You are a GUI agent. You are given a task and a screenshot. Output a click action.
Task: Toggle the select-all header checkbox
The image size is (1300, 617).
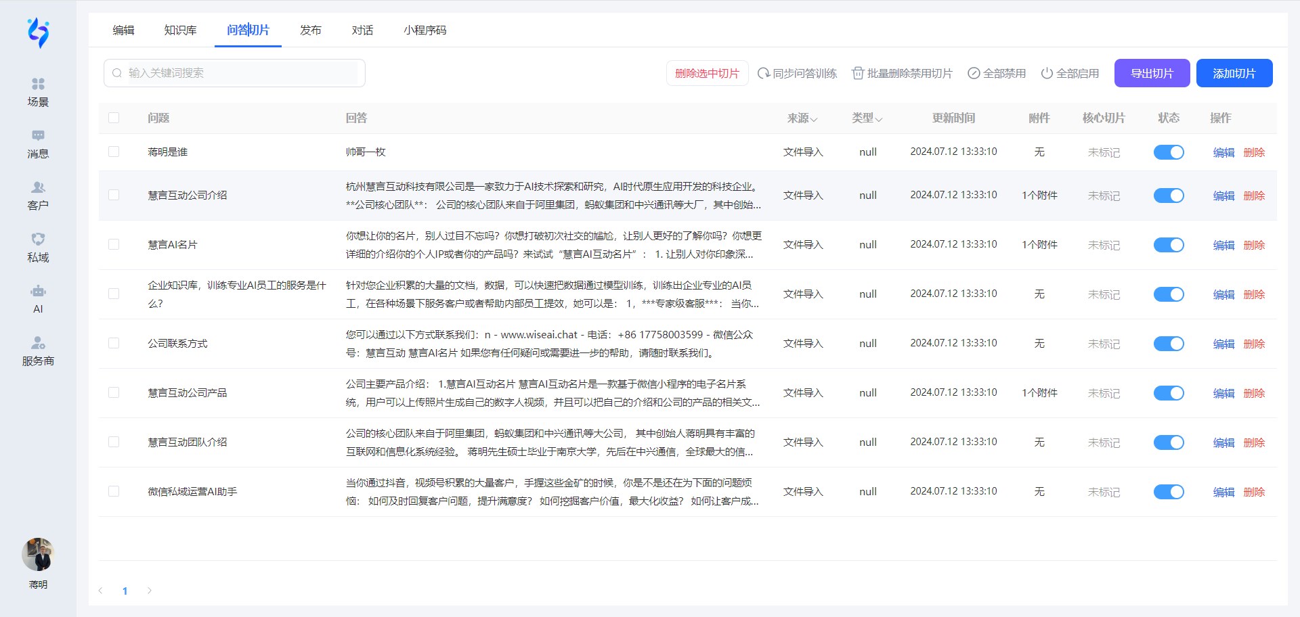point(114,118)
